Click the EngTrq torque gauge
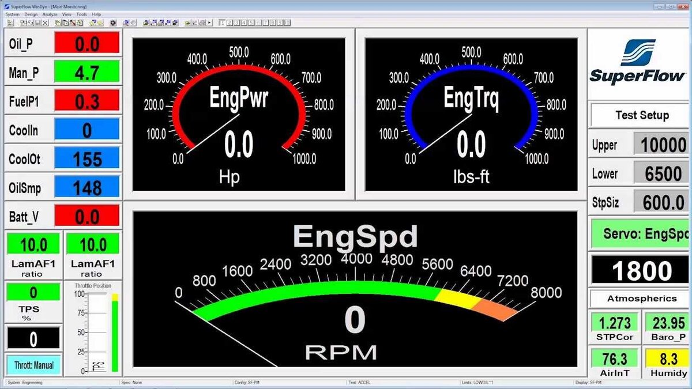692x389 pixels. (x=471, y=114)
